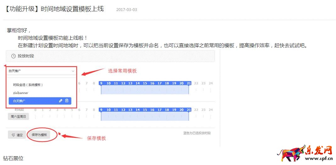Click the 投放时段 section header bar
Viewport: 336px width, 165px height.
(x=110, y=56)
